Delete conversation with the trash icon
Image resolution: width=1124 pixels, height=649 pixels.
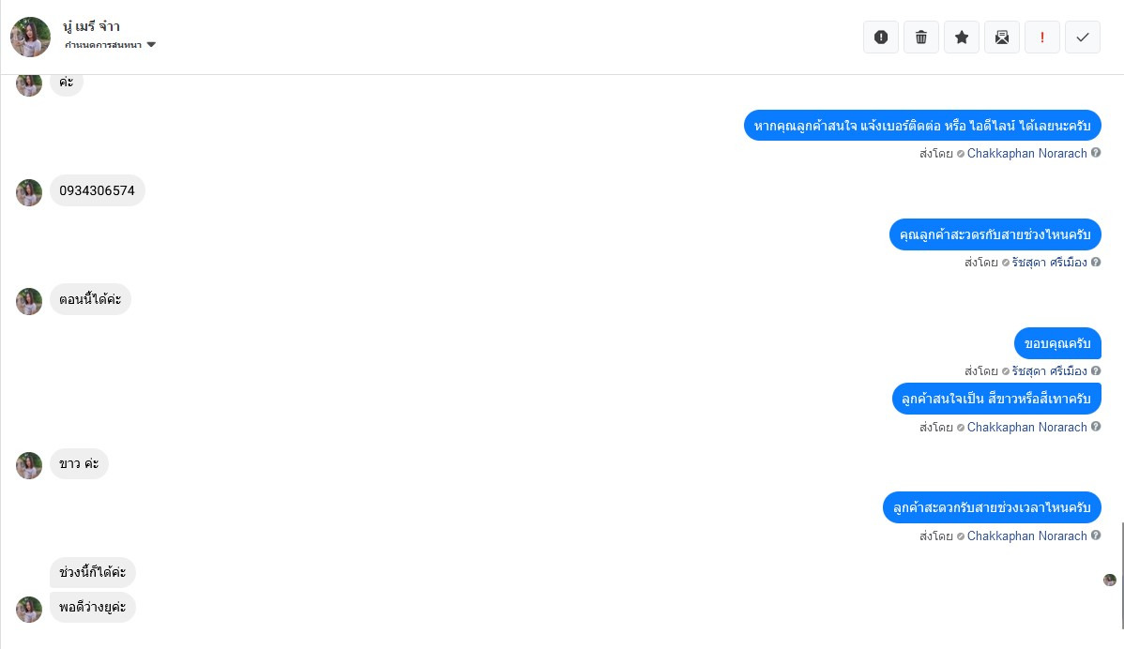pyautogui.click(x=921, y=38)
